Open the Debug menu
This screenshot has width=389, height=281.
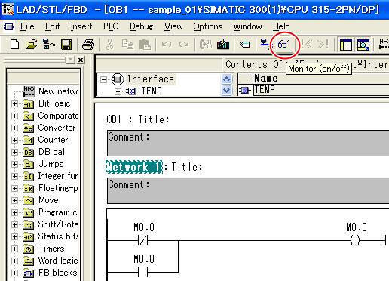click(142, 26)
